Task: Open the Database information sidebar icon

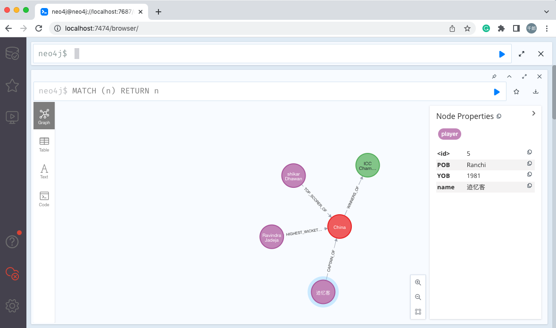Action: pyautogui.click(x=12, y=53)
